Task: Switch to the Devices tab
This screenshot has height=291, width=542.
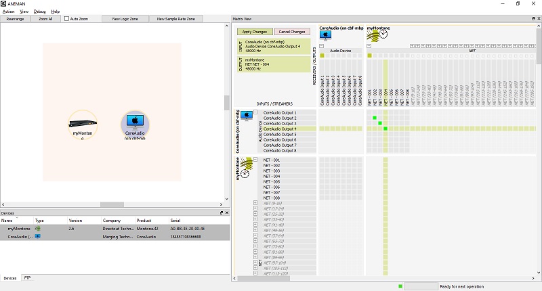Action: [x=10, y=278]
